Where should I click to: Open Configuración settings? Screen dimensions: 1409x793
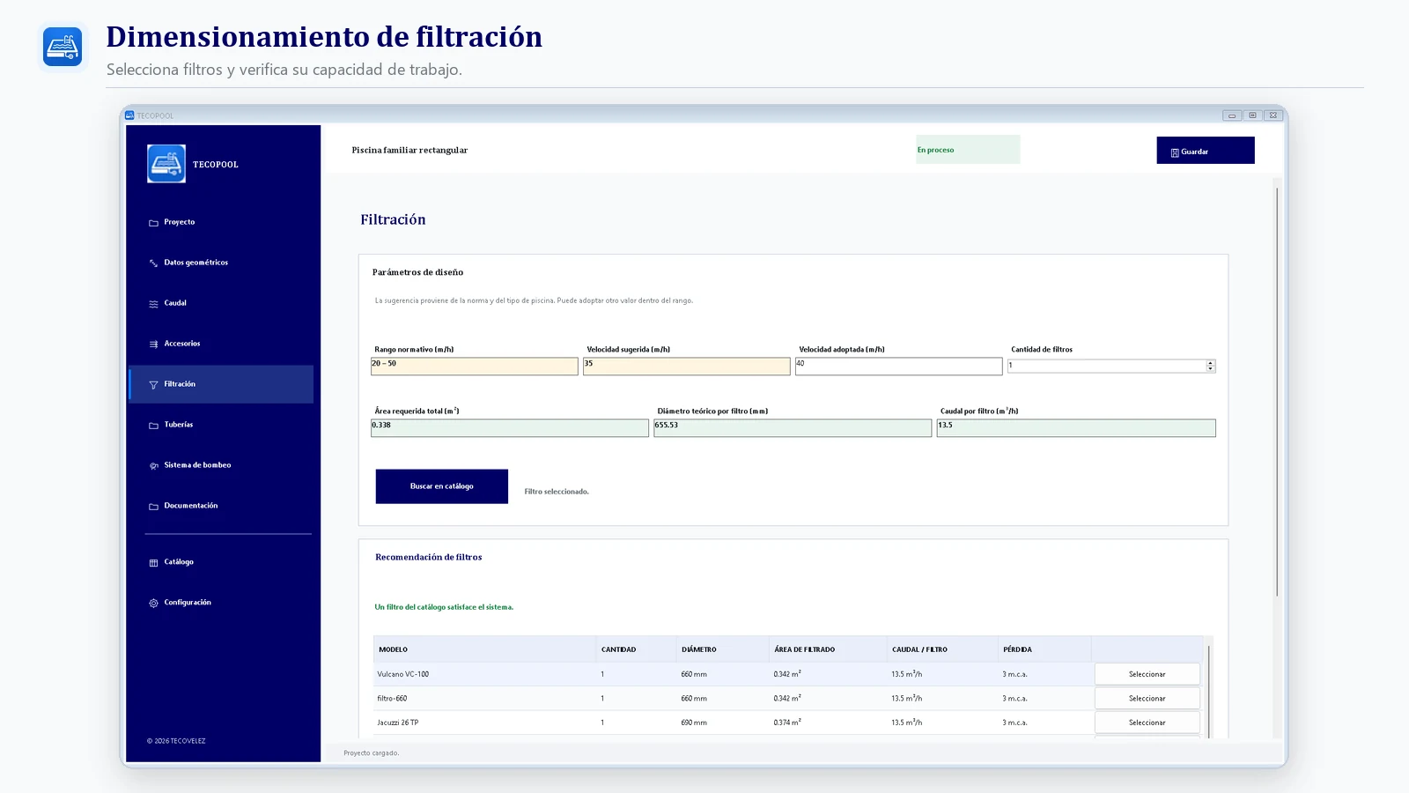click(221, 603)
